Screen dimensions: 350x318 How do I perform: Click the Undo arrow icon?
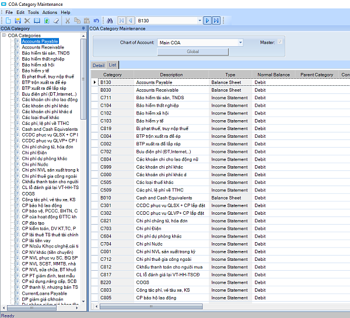(x=96, y=21)
